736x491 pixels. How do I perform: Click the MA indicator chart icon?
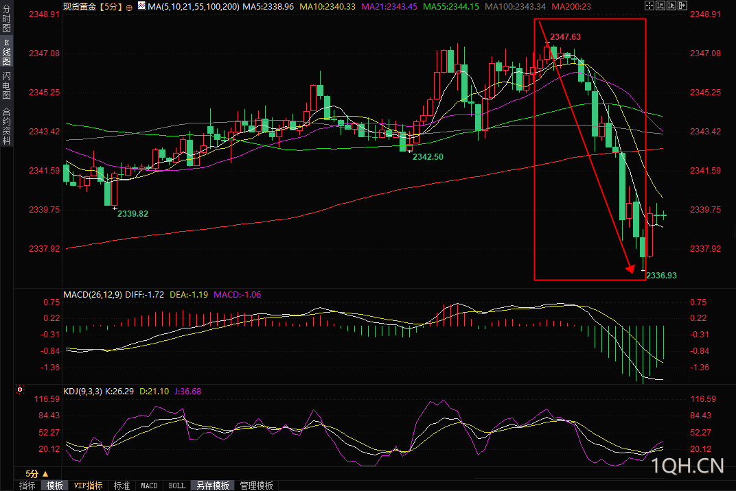[141, 5]
